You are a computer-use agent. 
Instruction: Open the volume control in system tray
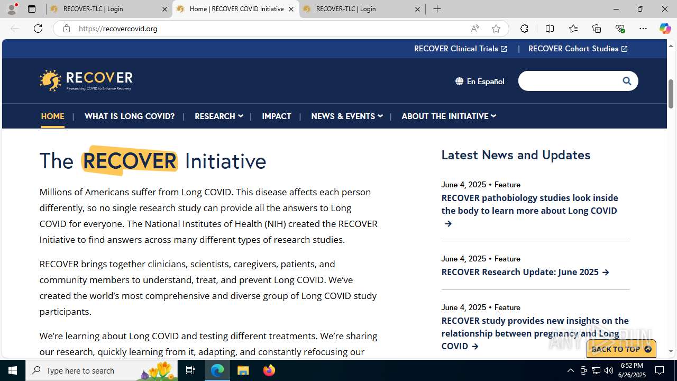click(x=609, y=370)
